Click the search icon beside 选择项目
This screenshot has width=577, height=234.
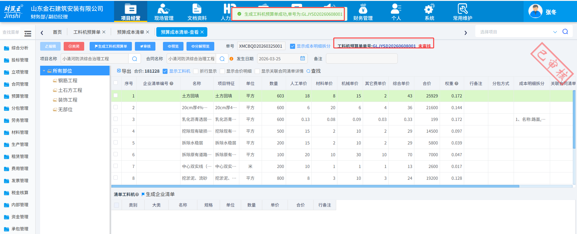pyautogui.click(x=565, y=32)
